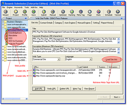Open the Wizard tool
This screenshot has width=127, height=105.
[6, 13]
